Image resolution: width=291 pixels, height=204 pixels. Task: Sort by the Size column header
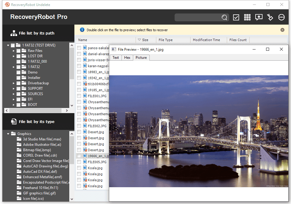pyautogui.click(x=146, y=40)
